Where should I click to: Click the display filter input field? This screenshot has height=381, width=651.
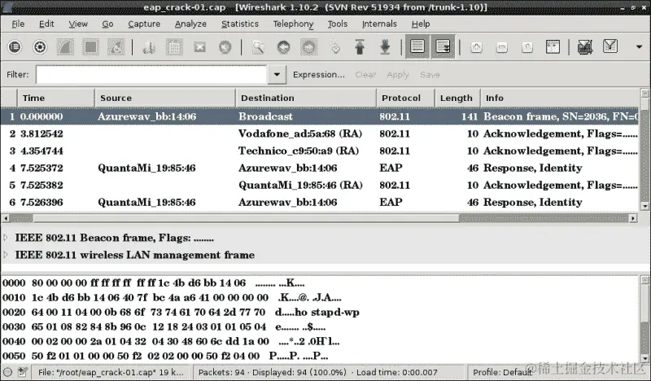click(151, 75)
